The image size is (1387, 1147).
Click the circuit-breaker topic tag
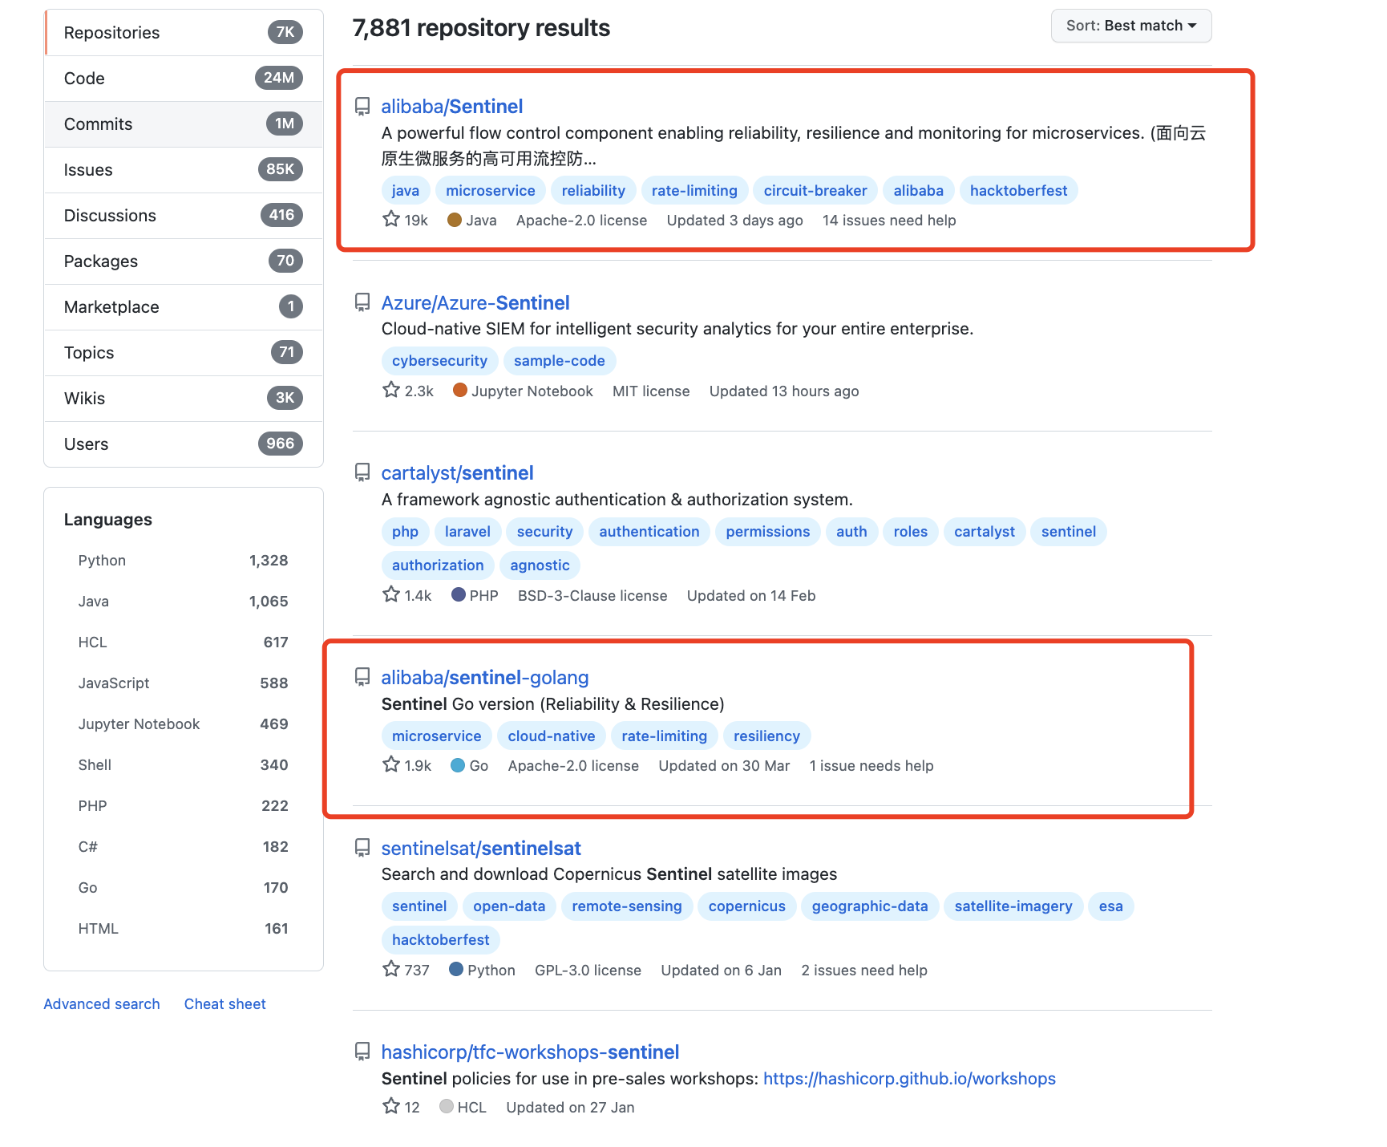coord(815,191)
